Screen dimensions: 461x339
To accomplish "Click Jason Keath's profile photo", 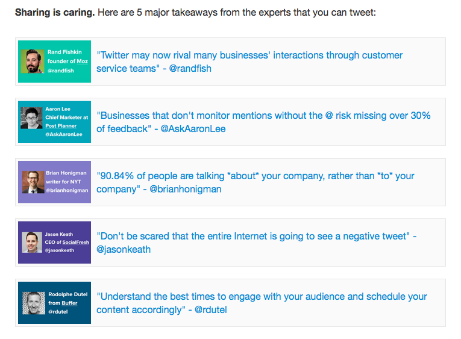I will (32, 242).
